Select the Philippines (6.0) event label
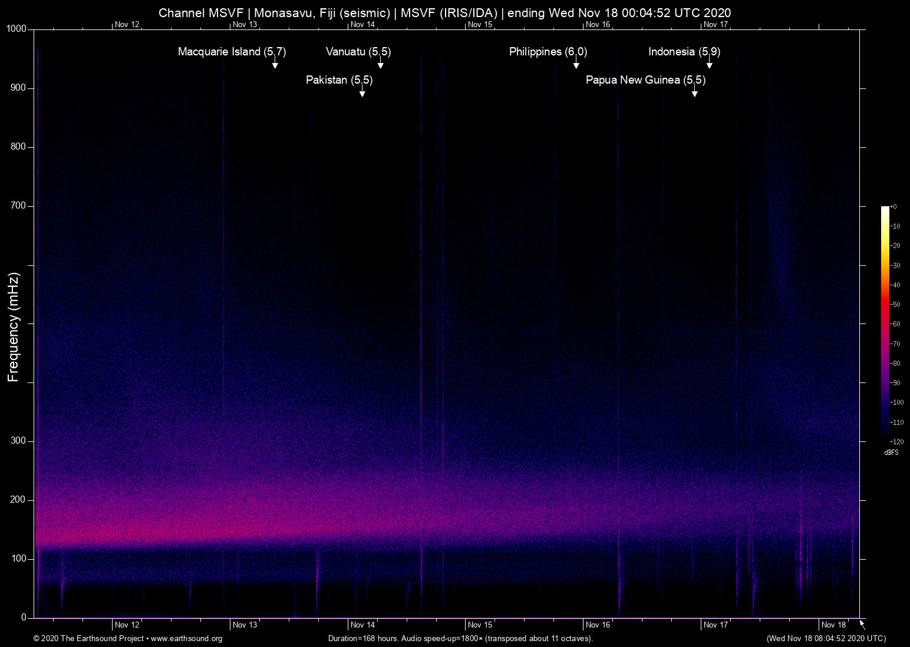910x647 pixels. [548, 52]
